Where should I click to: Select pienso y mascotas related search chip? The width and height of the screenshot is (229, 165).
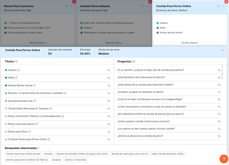[x=75, y=160]
